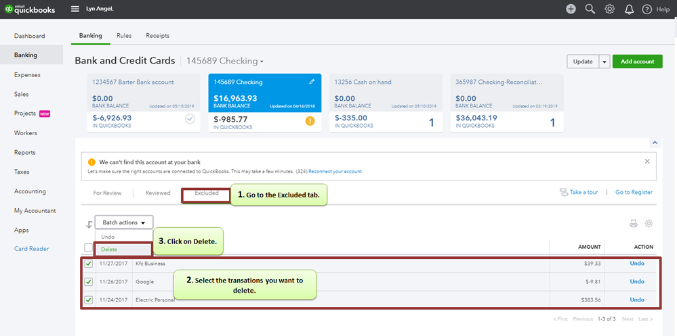This screenshot has width=677, height=336.
Task: Collapse the account cards with chevron
Action: click(655, 143)
